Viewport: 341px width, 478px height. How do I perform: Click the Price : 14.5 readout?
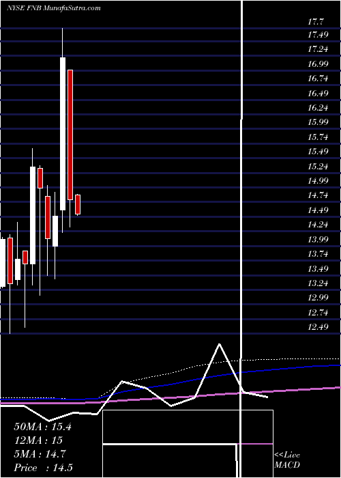[x=43, y=468]
